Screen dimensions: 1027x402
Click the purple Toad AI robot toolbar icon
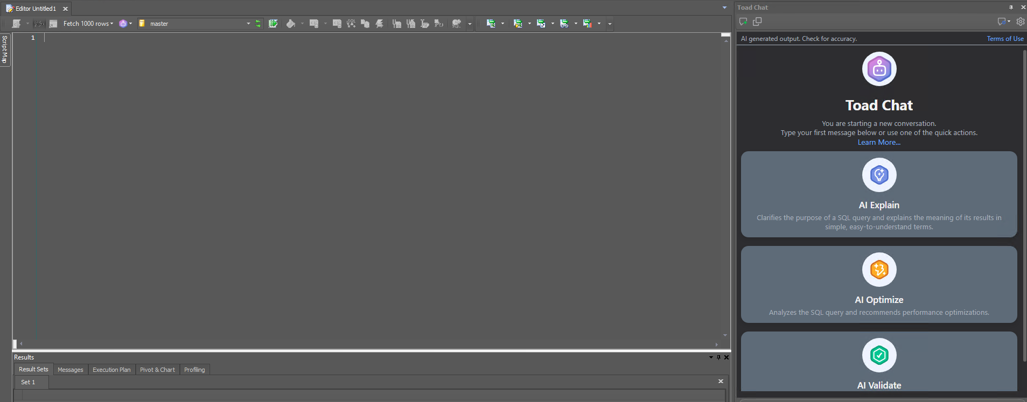tap(123, 24)
